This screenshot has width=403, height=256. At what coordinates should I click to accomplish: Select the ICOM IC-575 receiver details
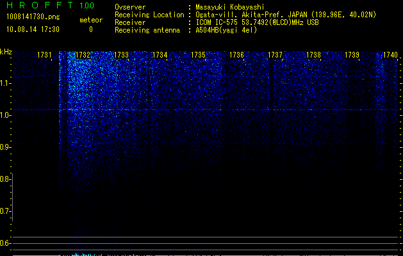[x=258, y=22]
